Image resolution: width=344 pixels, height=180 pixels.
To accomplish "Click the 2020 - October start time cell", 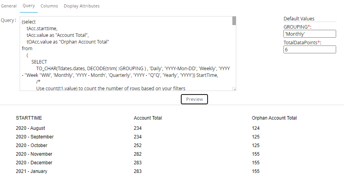I will coord(32,145).
